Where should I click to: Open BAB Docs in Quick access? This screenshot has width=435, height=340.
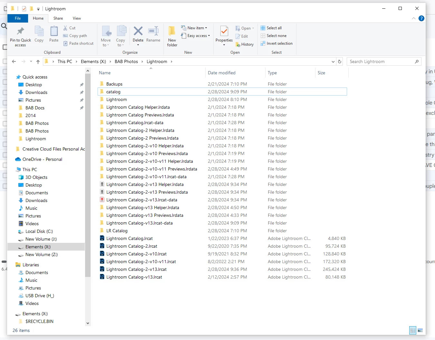click(x=35, y=108)
